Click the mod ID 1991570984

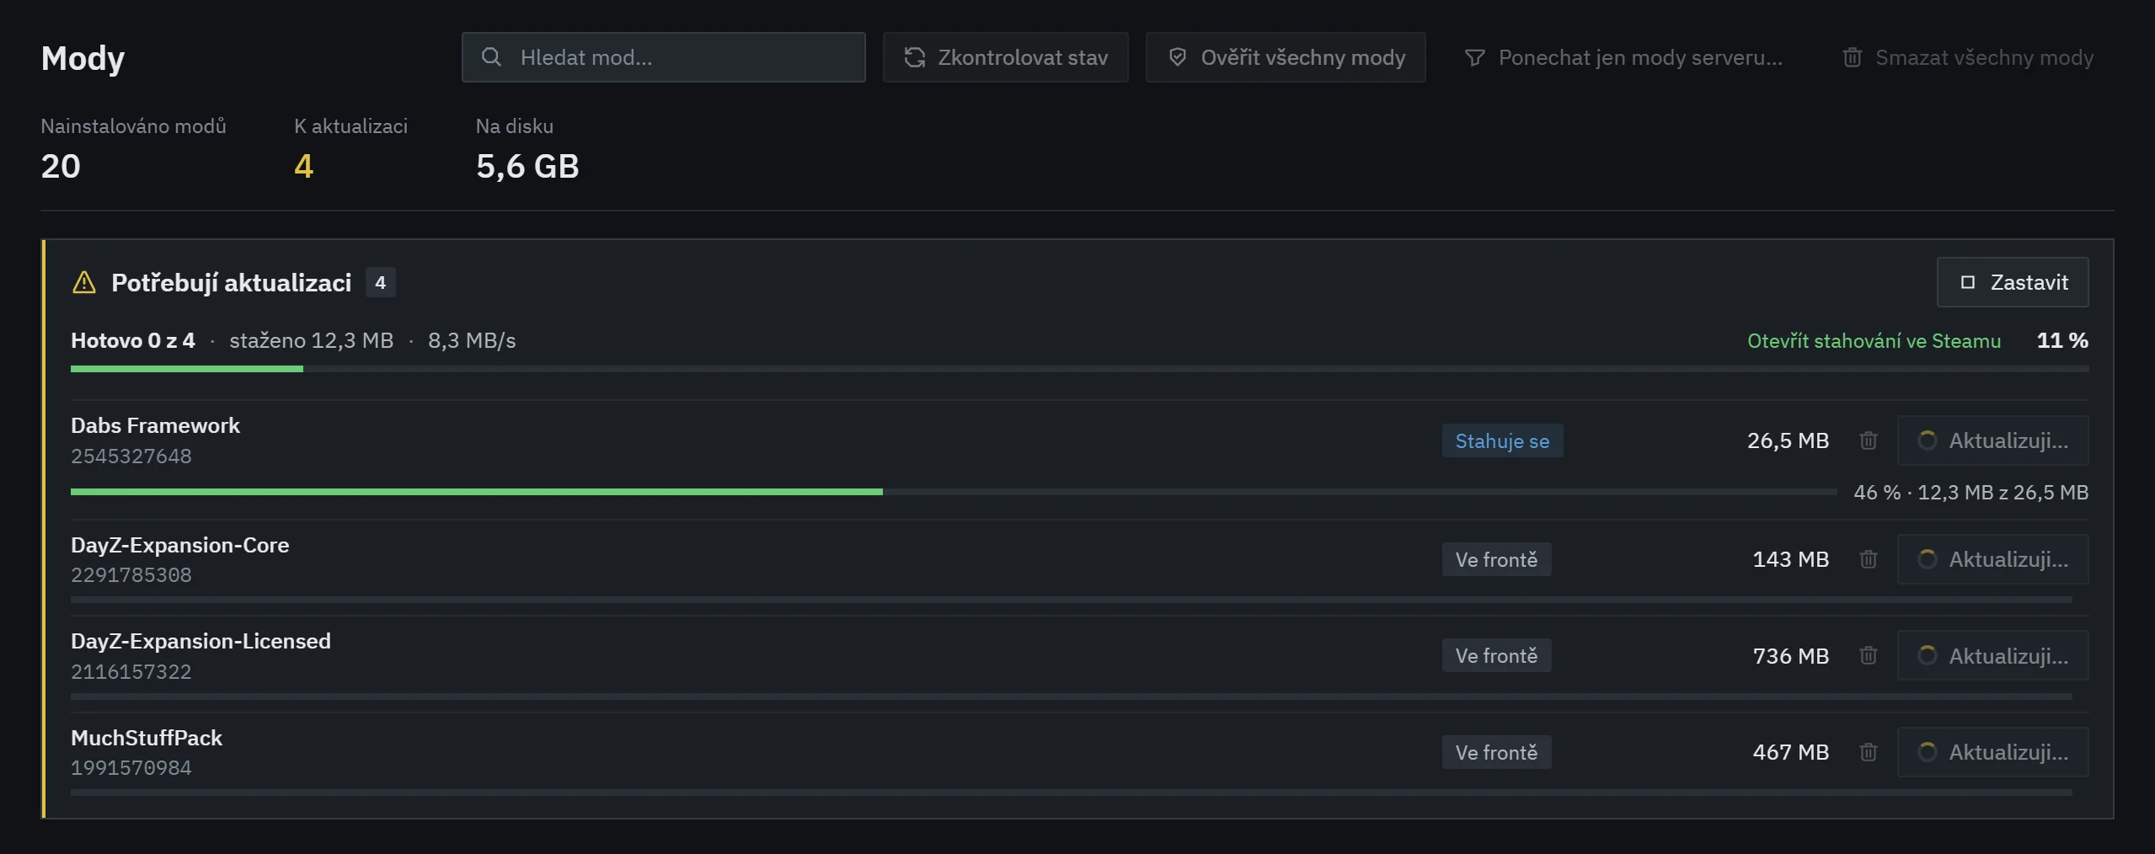pos(131,768)
